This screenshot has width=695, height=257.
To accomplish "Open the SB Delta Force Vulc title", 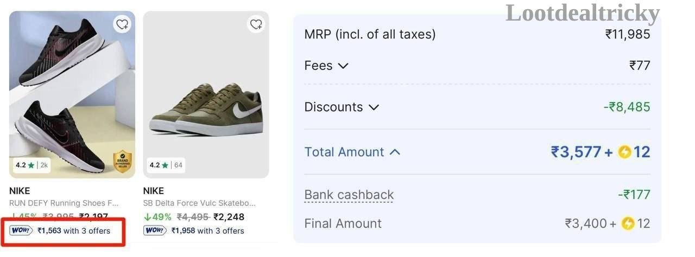I will (x=199, y=203).
